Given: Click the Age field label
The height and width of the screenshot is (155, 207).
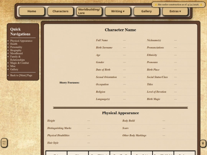Looking at the screenshot, I should (98, 55).
